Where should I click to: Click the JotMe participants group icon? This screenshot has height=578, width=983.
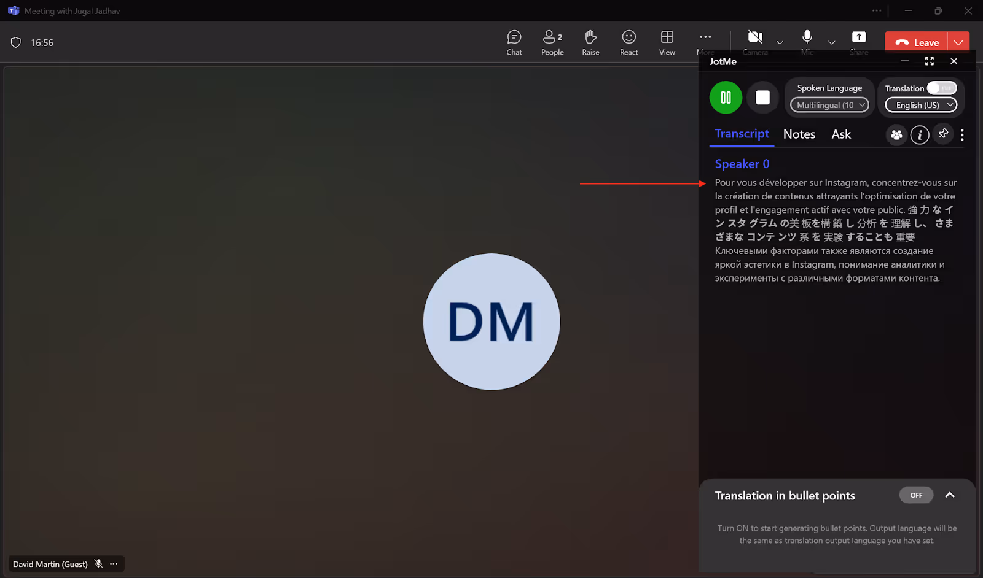(896, 135)
